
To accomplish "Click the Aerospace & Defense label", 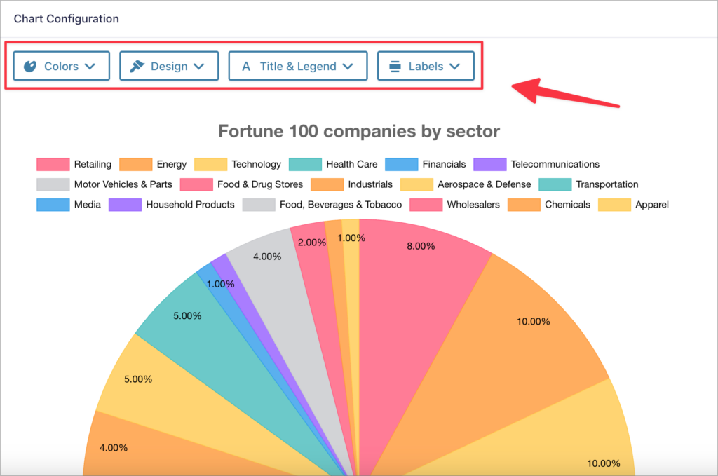I will pos(485,184).
